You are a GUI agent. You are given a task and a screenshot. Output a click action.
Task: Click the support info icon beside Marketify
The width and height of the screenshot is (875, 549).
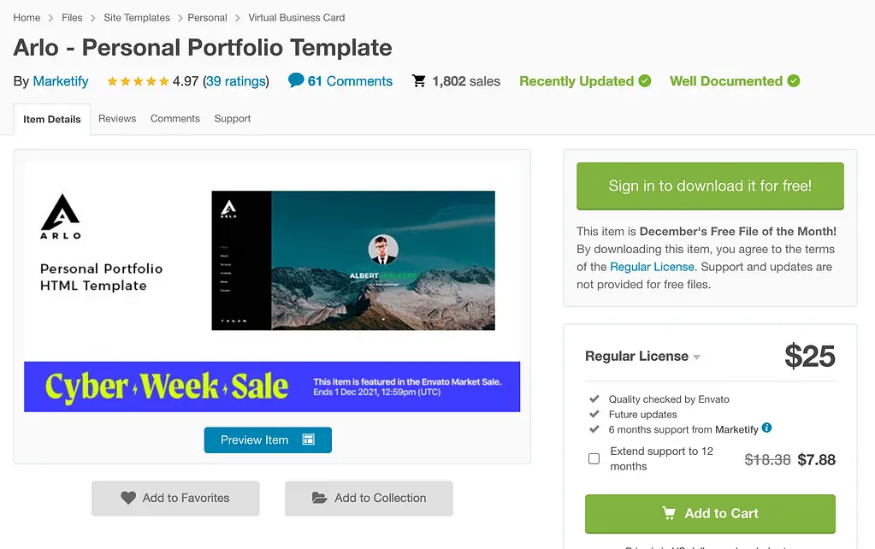point(766,428)
